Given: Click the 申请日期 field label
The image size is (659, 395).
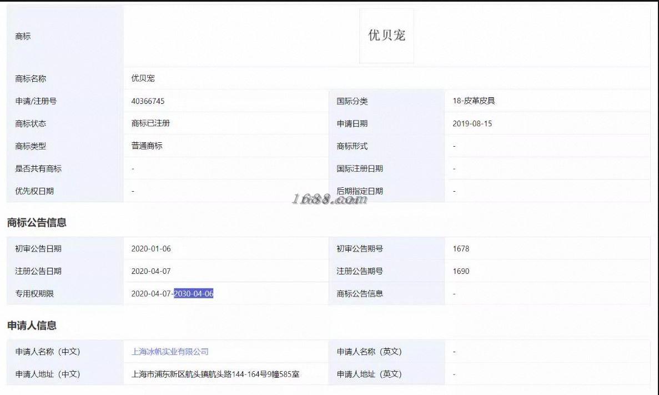Looking at the screenshot, I should coord(352,124).
